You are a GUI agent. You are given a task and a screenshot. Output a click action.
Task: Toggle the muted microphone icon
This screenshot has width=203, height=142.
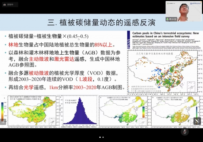coord(185,131)
